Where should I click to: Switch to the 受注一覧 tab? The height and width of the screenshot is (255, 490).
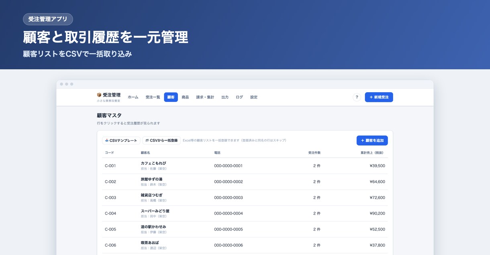pos(153,97)
